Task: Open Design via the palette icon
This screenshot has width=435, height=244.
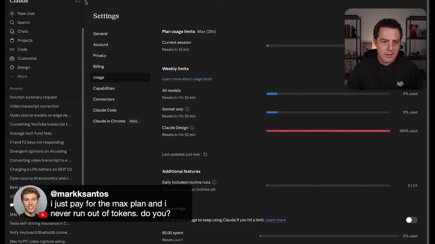Action: tap(12, 67)
